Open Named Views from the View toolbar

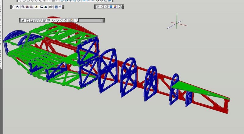tap(23, 20)
